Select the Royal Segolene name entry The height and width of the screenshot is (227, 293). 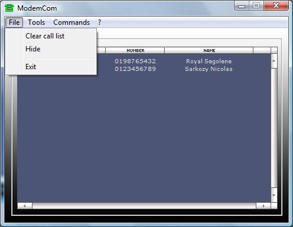click(x=209, y=61)
